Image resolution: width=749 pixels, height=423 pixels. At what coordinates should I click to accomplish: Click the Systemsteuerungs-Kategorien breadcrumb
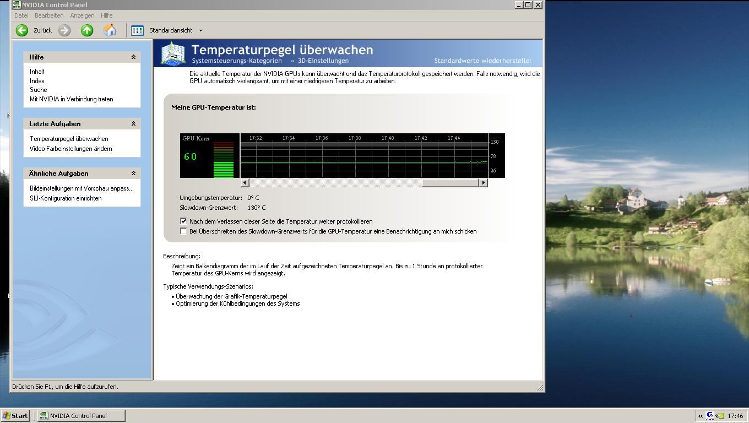pyautogui.click(x=237, y=61)
